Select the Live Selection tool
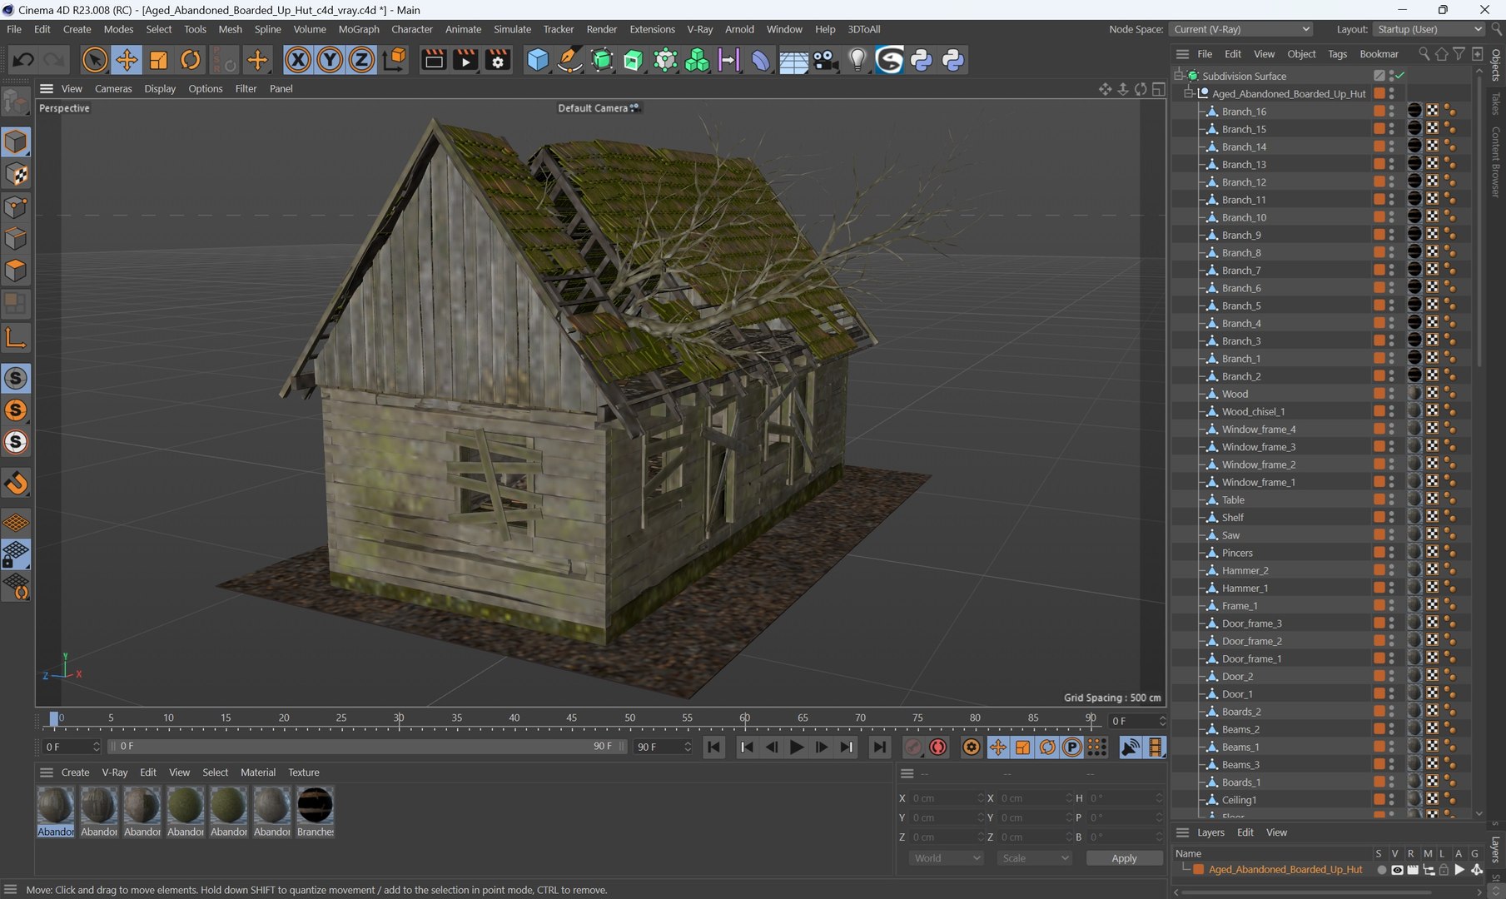This screenshot has width=1506, height=899. coord(95,60)
